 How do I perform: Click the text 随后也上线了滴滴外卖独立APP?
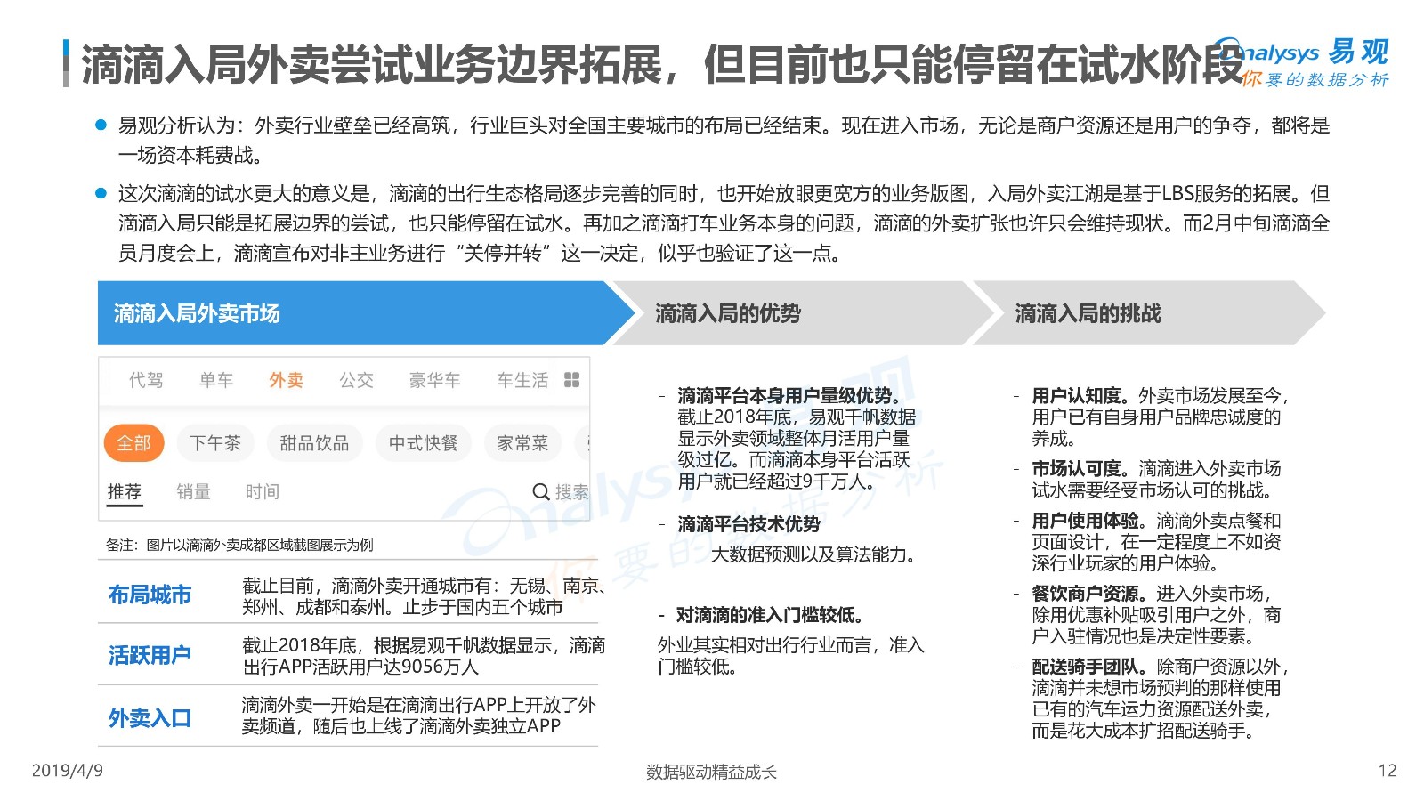[436, 726]
